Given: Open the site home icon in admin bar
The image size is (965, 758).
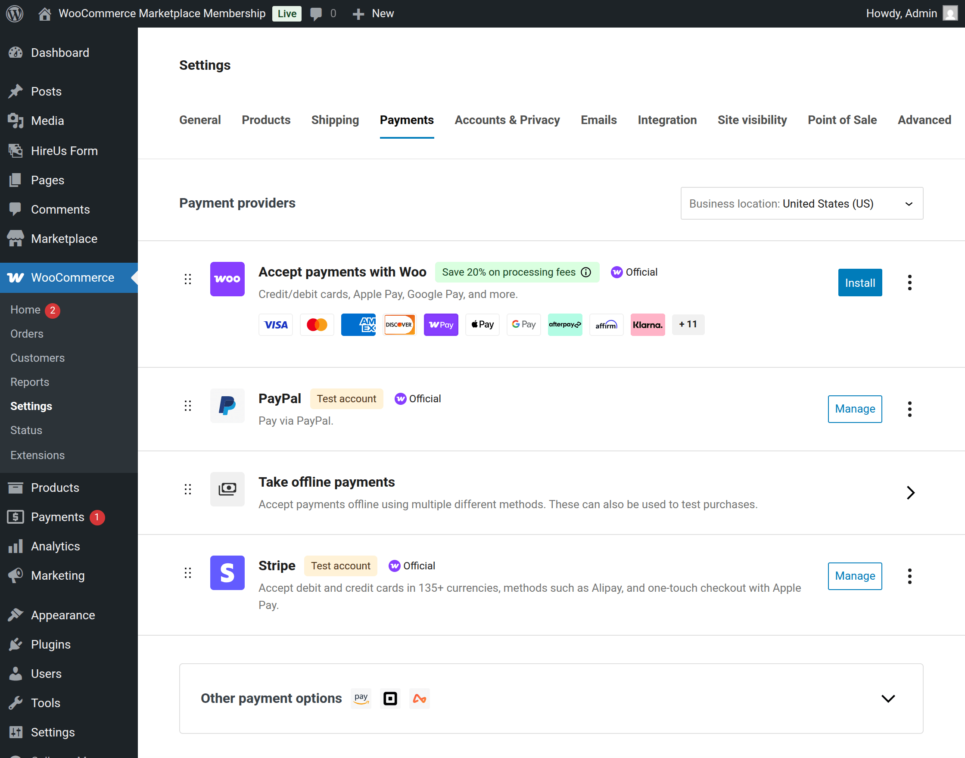Looking at the screenshot, I should (44, 14).
